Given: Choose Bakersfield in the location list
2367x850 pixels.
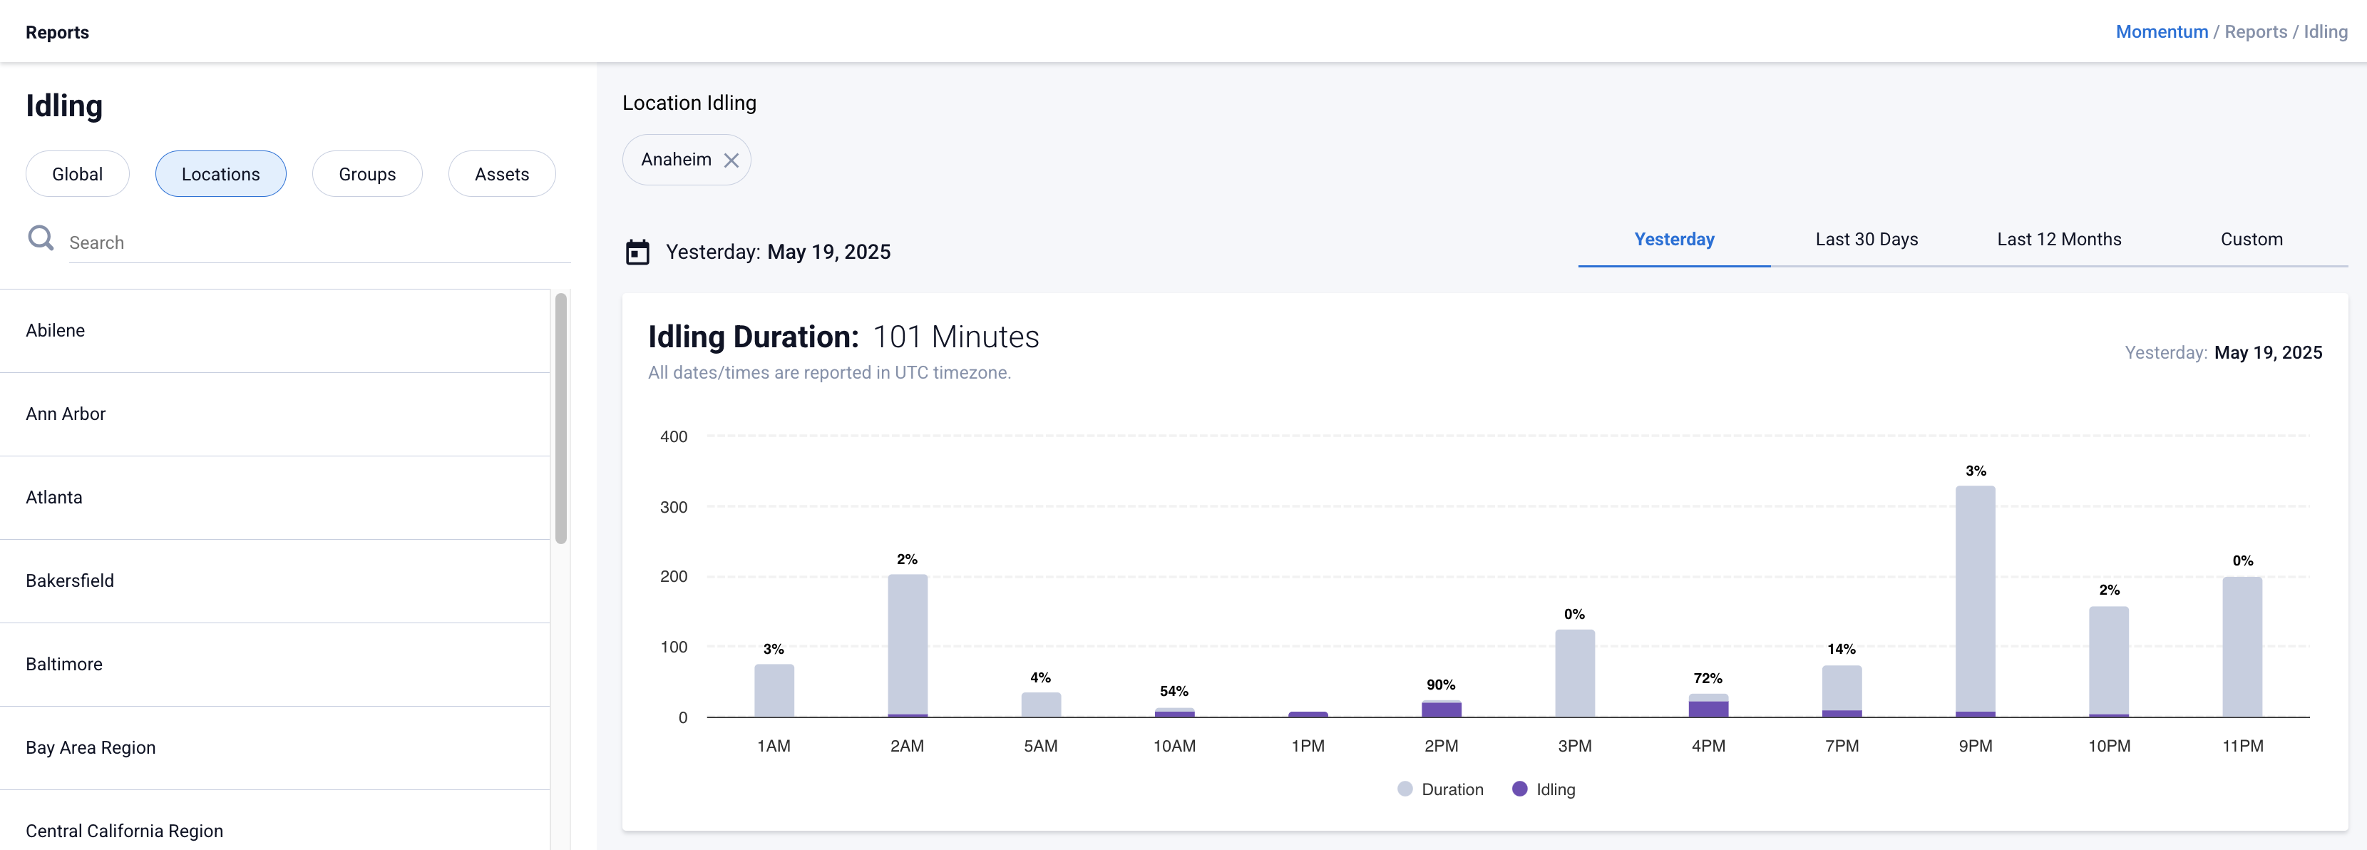Looking at the screenshot, I should 70,580.
